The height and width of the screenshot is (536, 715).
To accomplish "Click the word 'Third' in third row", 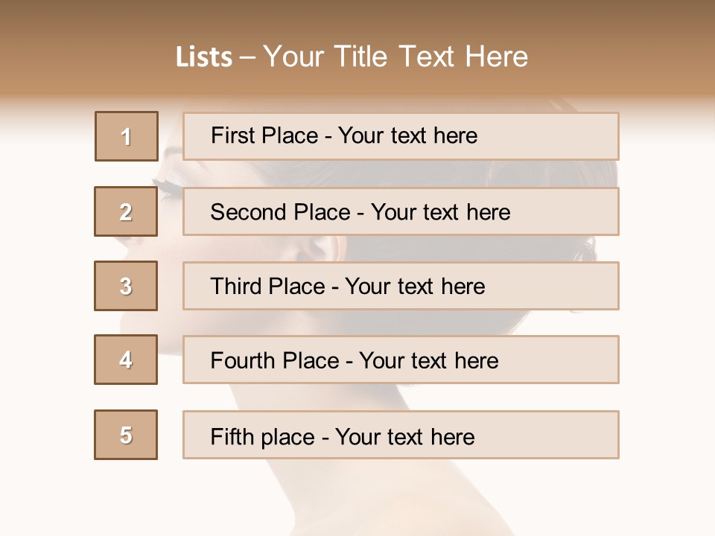I will tap(237, 287).
